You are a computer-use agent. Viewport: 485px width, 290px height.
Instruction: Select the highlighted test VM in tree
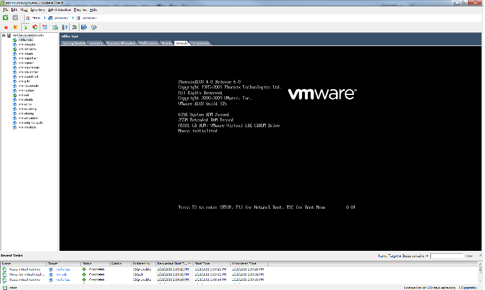tap(26, 40)
